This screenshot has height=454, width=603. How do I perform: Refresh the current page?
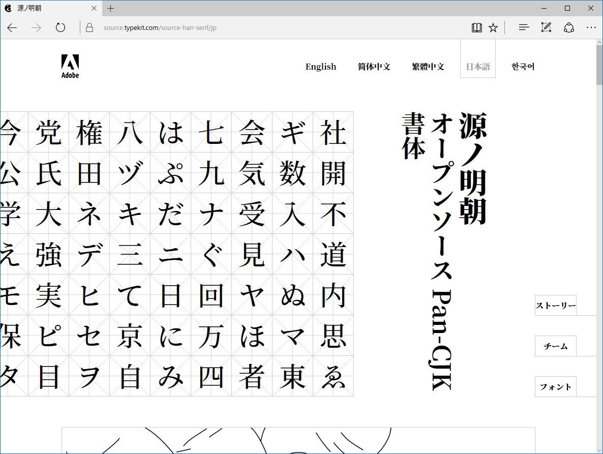[x=61, y=27]
